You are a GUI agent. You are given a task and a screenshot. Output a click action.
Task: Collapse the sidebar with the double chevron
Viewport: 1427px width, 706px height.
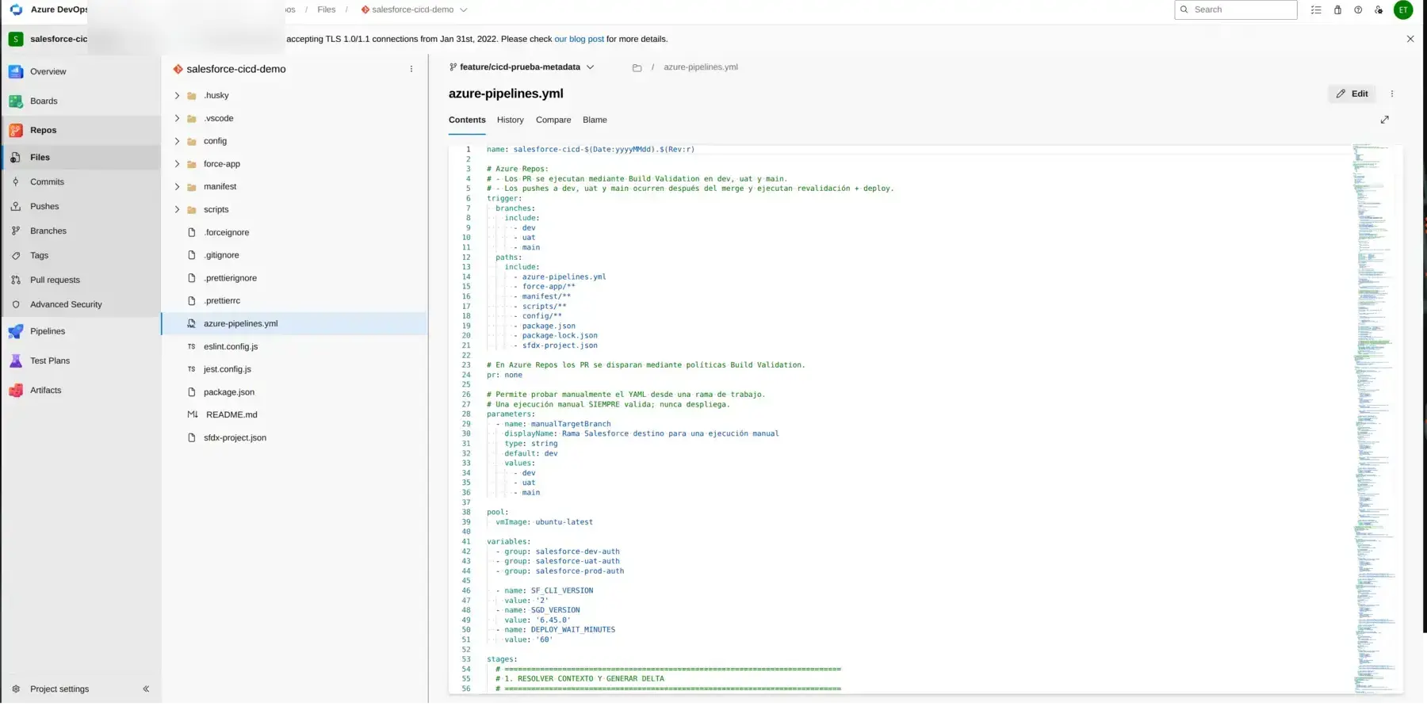pos(146,689)
